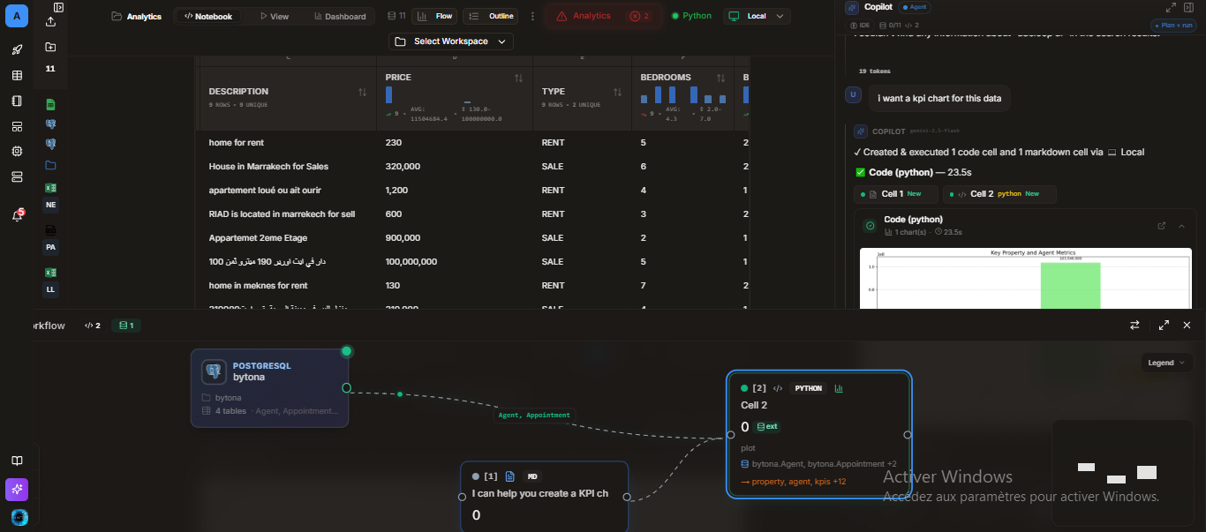1206x532 pixels.
Task: Select the Excel file labeled LL
Action: click(50, 281)
